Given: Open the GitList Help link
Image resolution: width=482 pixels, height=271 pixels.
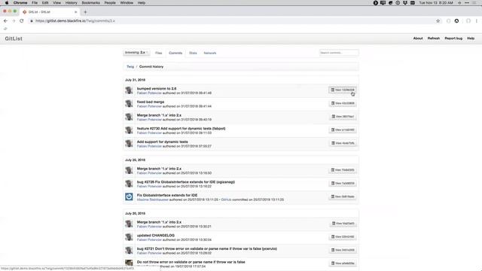Looking at the screenshot, I should [x=471, y=38].
